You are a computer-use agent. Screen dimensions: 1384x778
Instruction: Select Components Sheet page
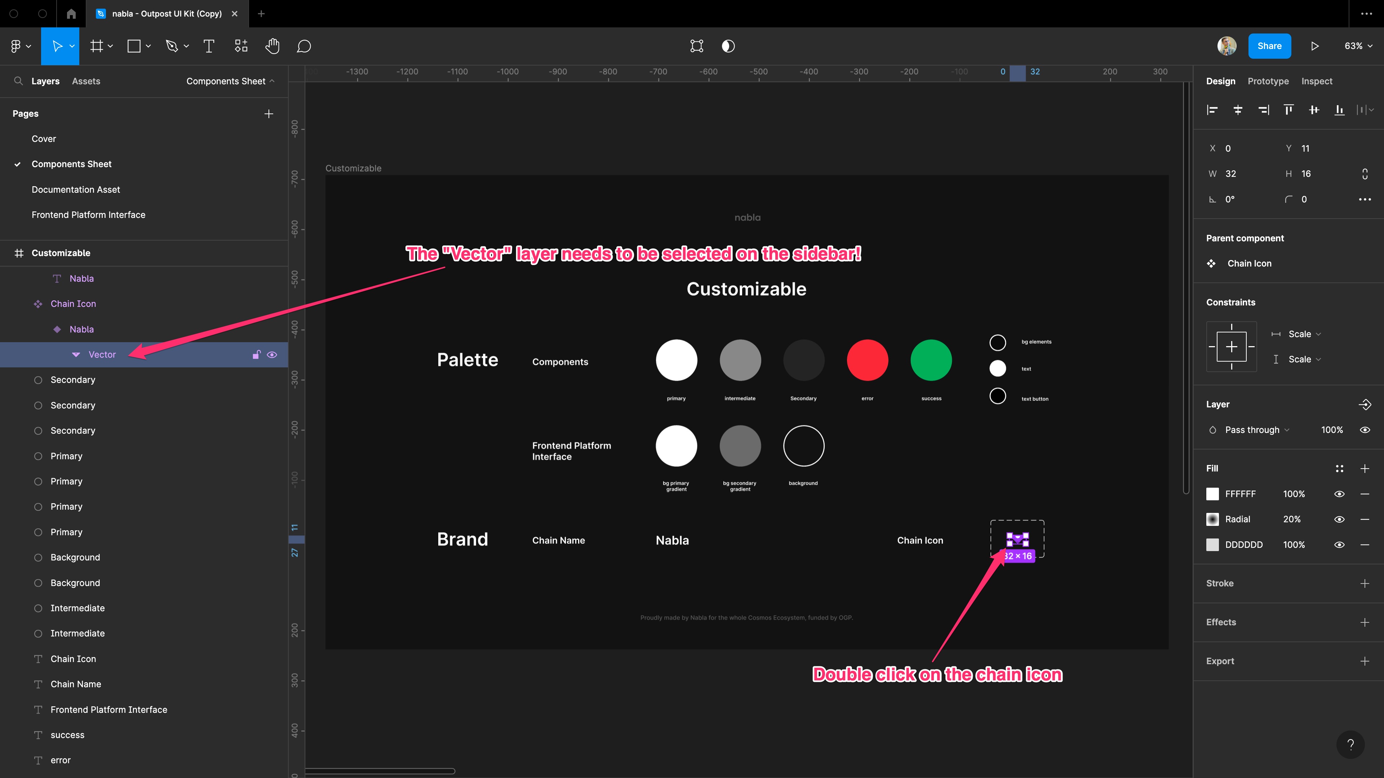[x=72, y=164]
